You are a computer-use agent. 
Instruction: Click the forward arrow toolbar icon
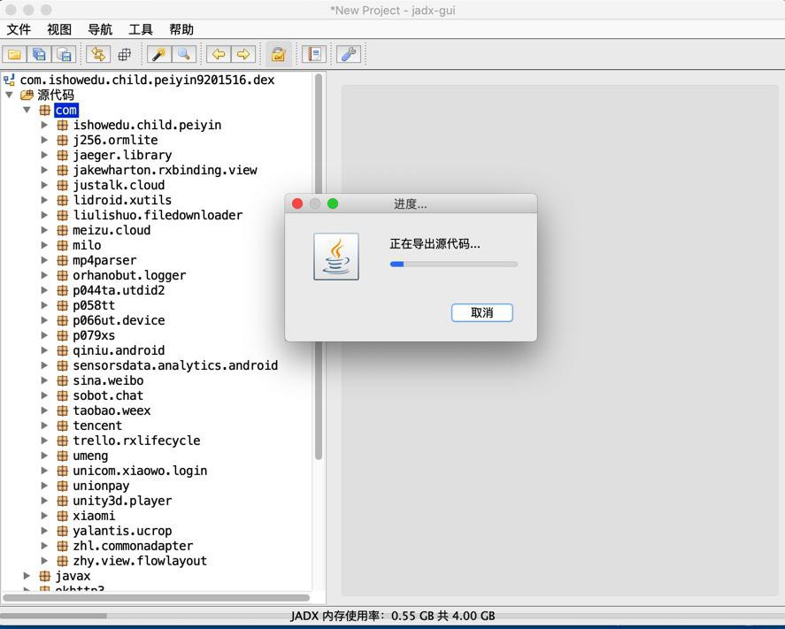tap(243, 54)
